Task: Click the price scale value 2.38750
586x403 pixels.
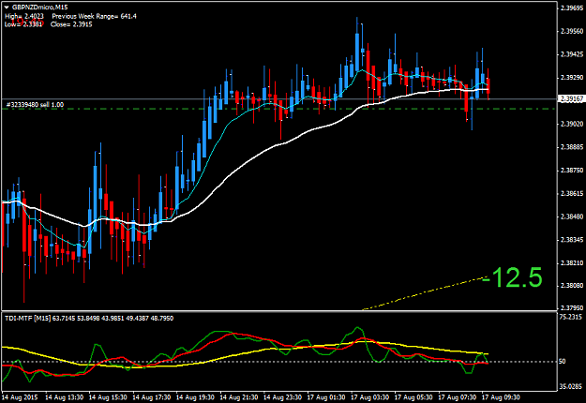Action: coord(572,170)
